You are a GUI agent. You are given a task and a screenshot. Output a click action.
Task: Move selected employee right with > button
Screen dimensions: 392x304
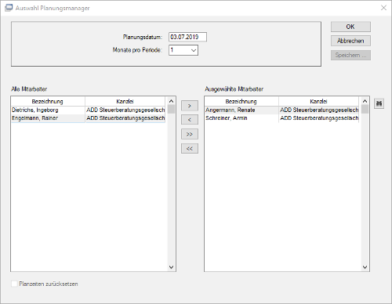(x=190, y=106)
